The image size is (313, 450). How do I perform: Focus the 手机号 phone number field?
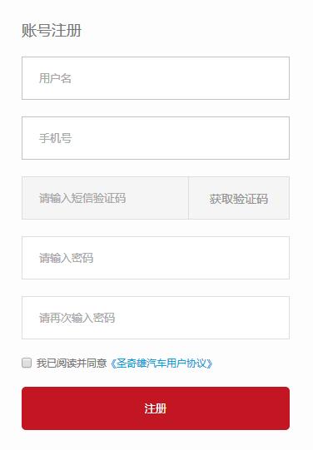point(156,138)
